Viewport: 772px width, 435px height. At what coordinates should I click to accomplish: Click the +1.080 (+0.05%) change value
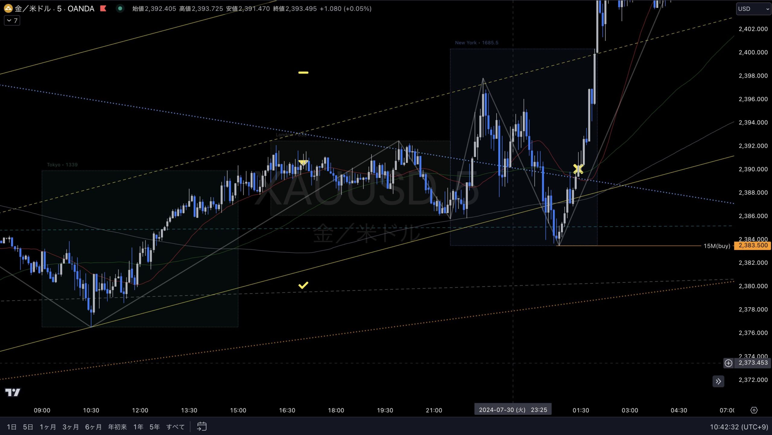346,8
